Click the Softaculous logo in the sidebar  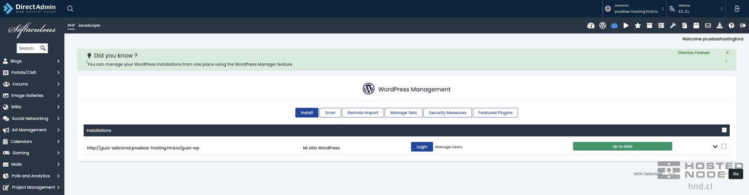point(32,30)
